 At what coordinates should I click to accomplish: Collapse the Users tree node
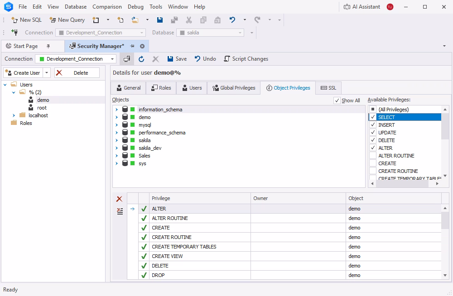[5, 85]
